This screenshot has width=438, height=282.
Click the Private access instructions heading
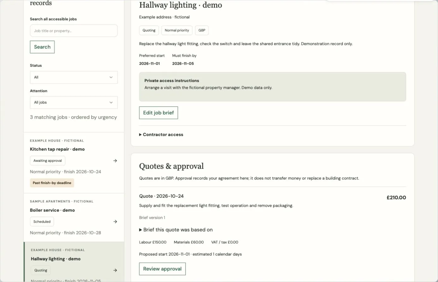(172, 81)
